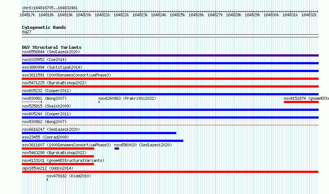Screen dimensions: 329x194
Task: Open nsv6616247 (Sedlazeck2020) label
Action: pyautogui.click(x=51, y=129)
